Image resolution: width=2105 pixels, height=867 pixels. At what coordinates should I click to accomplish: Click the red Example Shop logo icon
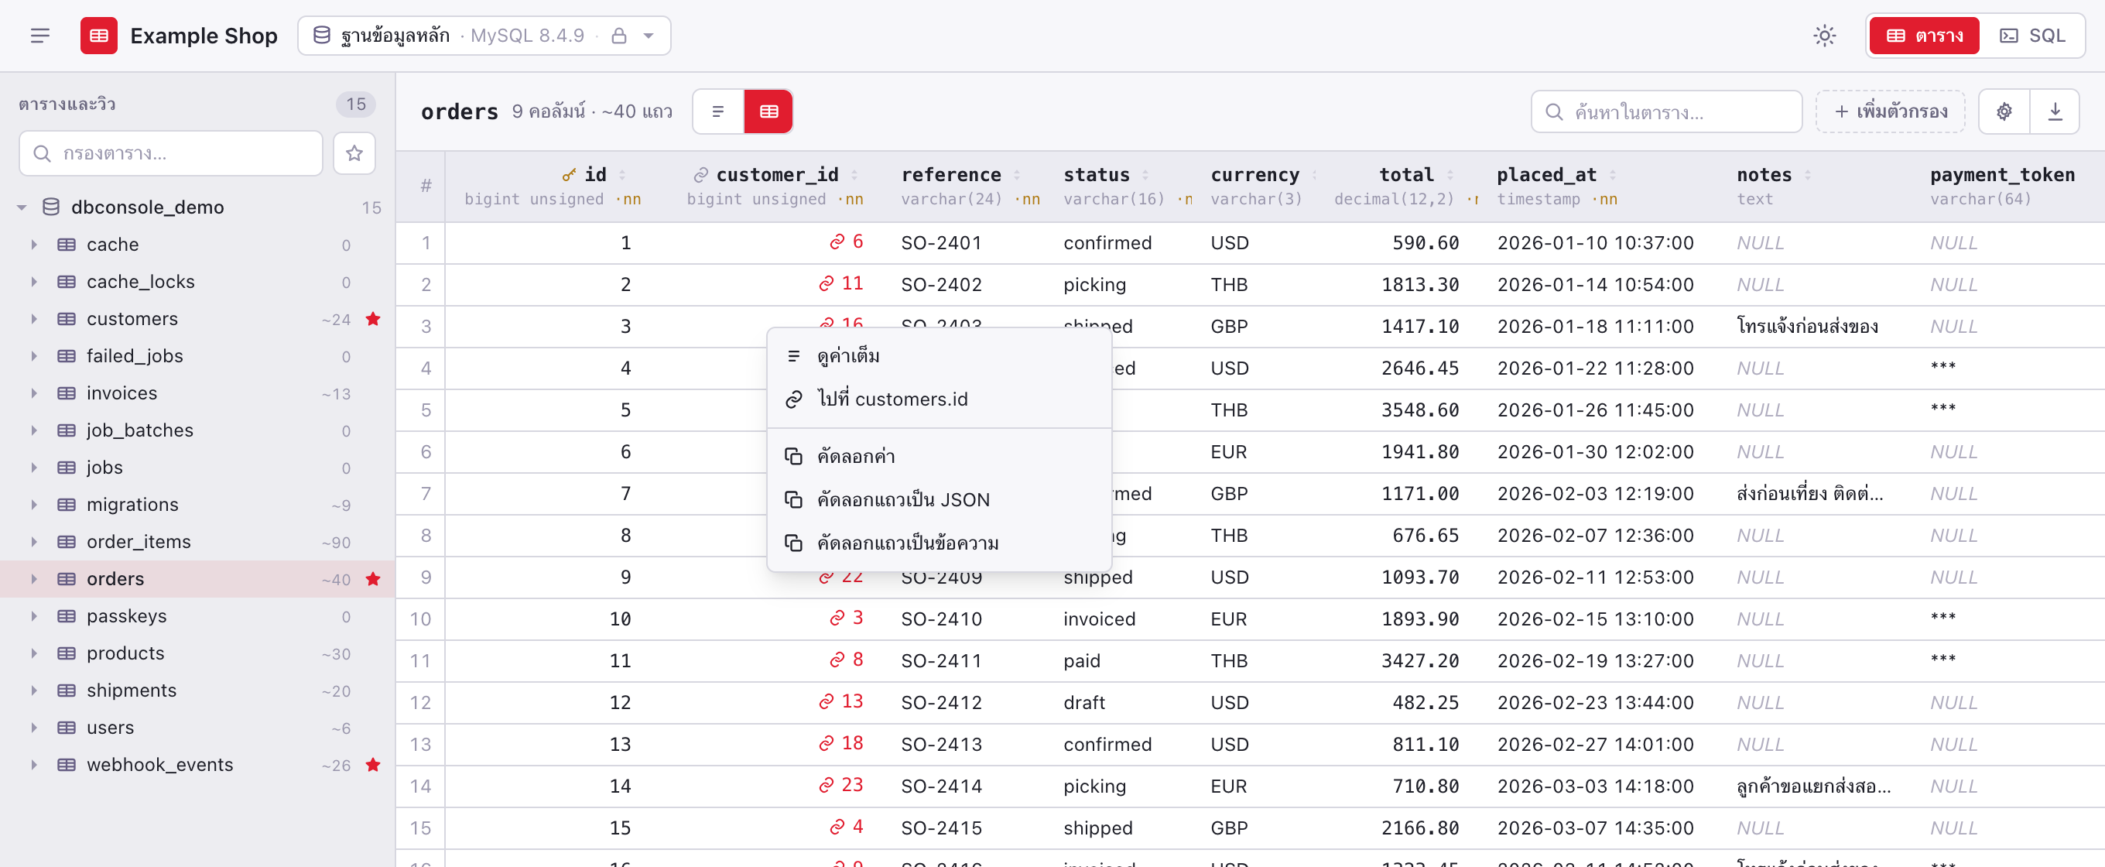point(99,36)
